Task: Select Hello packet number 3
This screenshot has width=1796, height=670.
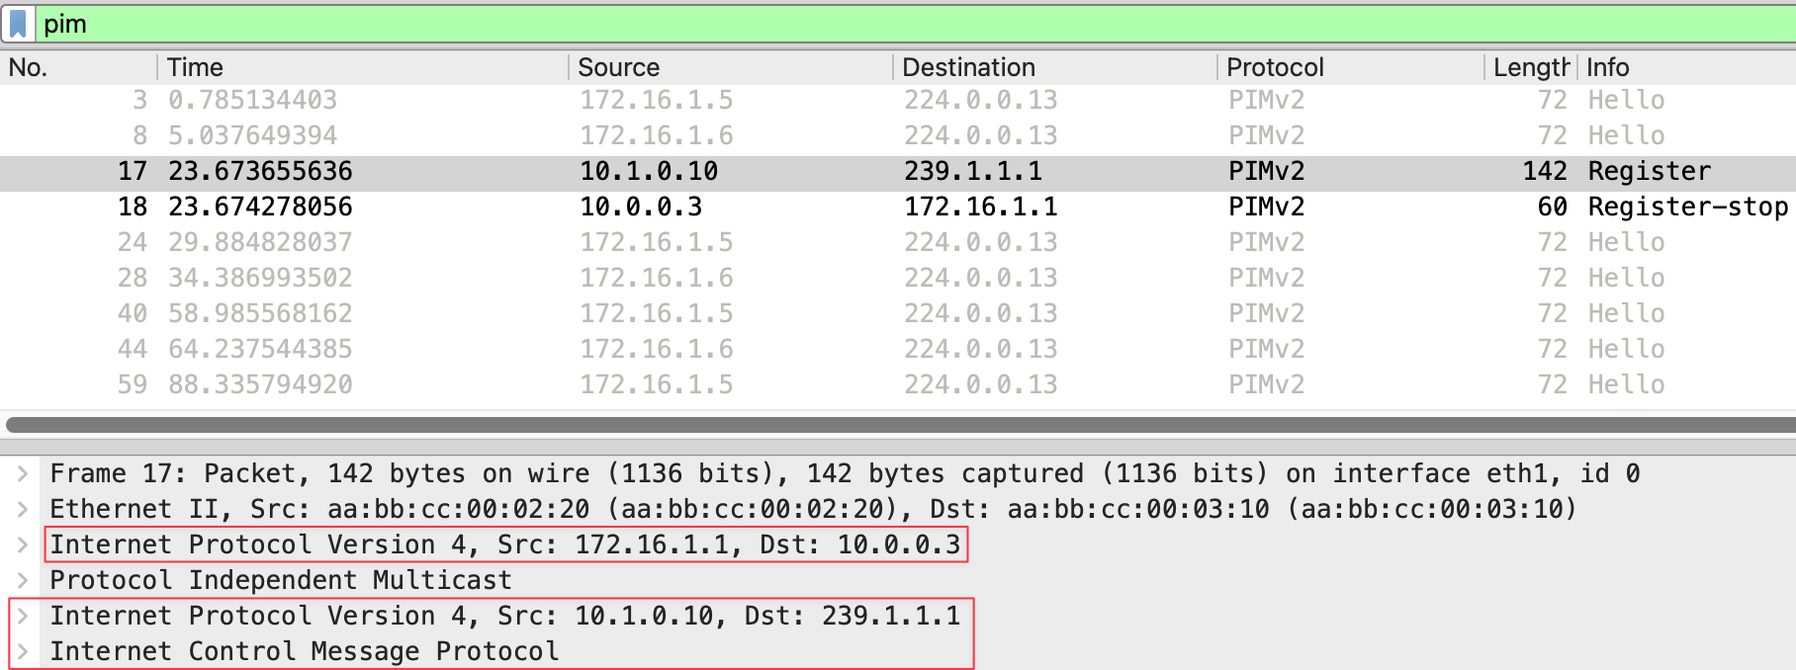Action: [x=890, y=100]
